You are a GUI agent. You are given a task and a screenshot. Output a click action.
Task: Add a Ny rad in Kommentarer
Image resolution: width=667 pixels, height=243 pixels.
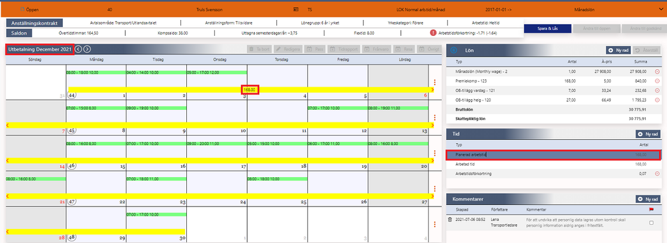click(648, 199)
